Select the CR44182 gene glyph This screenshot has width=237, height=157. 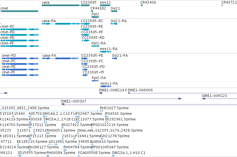[92, 11]
